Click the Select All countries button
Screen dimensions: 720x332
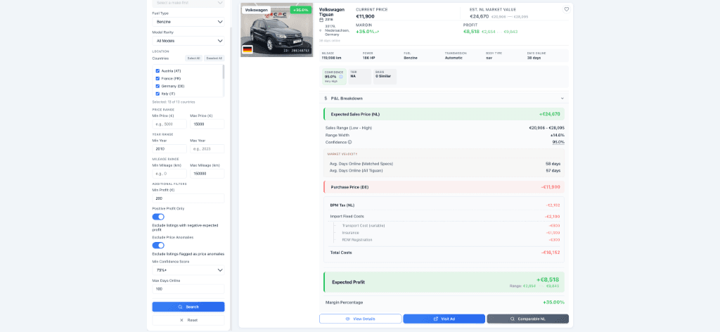point(193,58)
